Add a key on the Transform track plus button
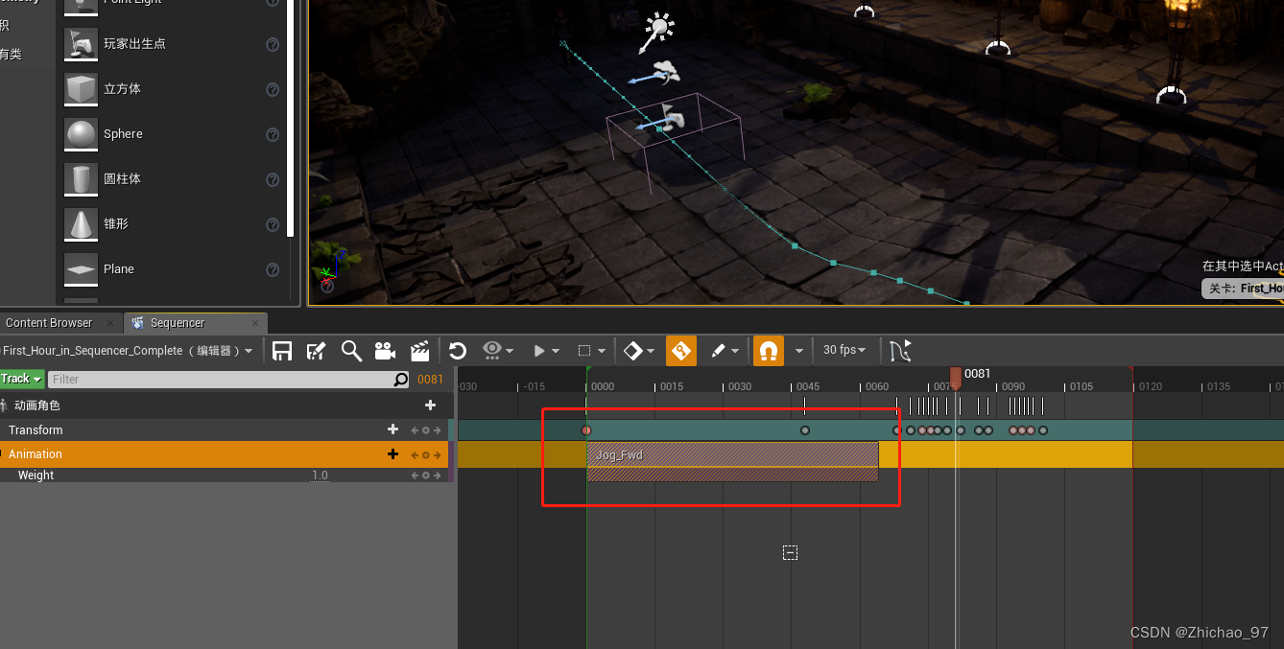1284x649 pixels. [x=392, y=429]
